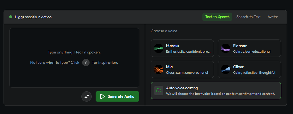Viewport: 293px width, 114px height.
Task: Click into the text input area
Action: (x=74, y=58)
